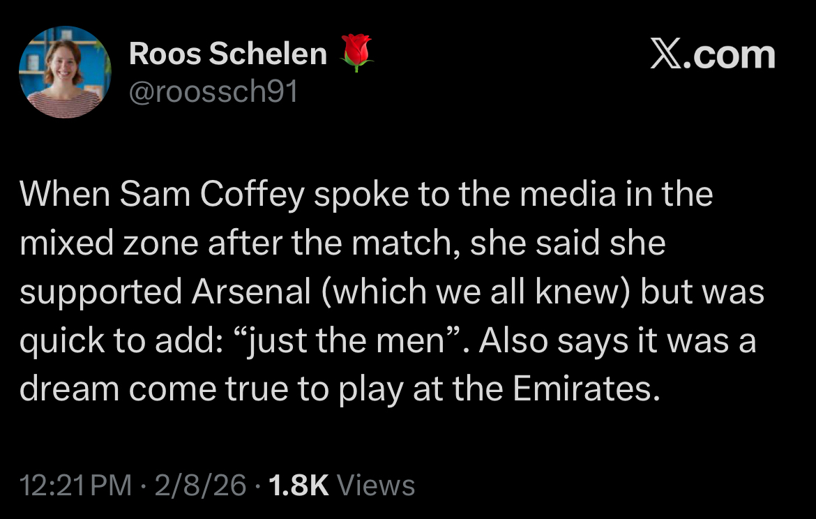Click the 1.8K view count number

(x=298, y=485)
